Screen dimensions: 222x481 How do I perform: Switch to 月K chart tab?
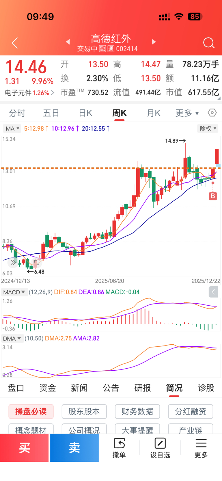point(154,113)
